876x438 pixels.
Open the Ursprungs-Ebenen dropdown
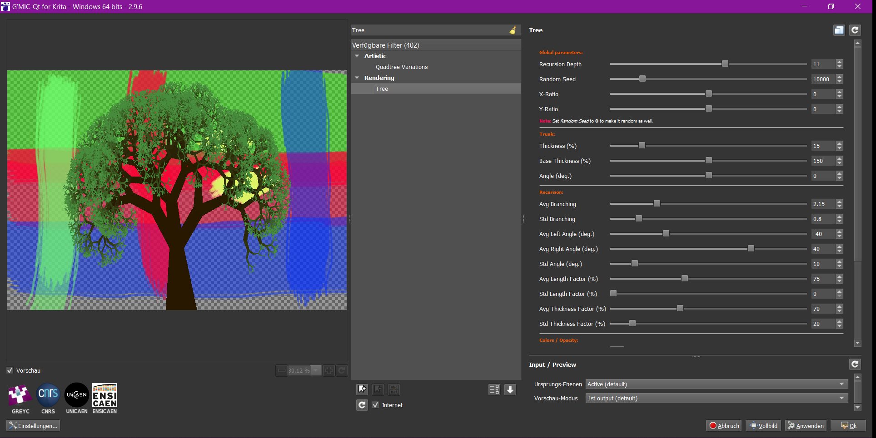click(716, 384)
